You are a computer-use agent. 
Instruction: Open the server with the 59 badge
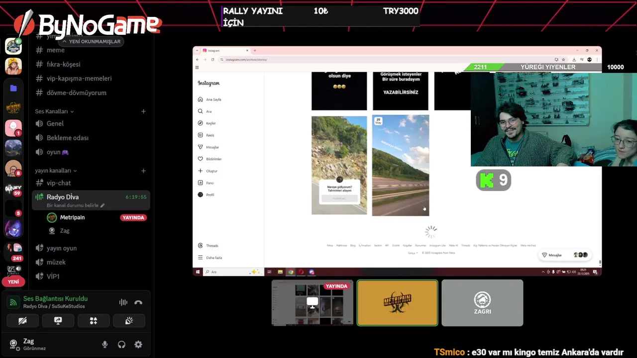(x=13, y=189)
